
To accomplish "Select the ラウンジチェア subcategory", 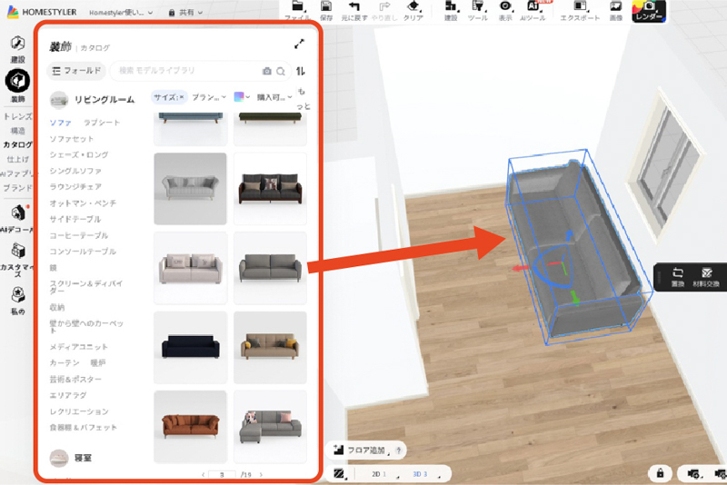I will tap(75, 187).
